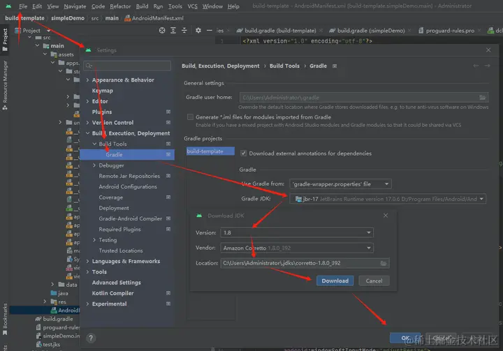Click project-level icon beside Kotlin Compiler
The image size is (503, 351).
tap(168, 293)
